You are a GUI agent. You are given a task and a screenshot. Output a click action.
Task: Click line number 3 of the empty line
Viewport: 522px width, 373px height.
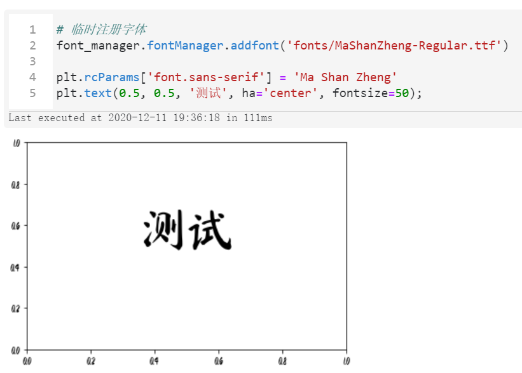pyautogui.click(x=32, y=61)
